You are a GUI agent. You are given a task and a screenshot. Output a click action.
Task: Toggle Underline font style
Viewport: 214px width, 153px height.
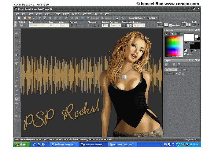[80, 25]
